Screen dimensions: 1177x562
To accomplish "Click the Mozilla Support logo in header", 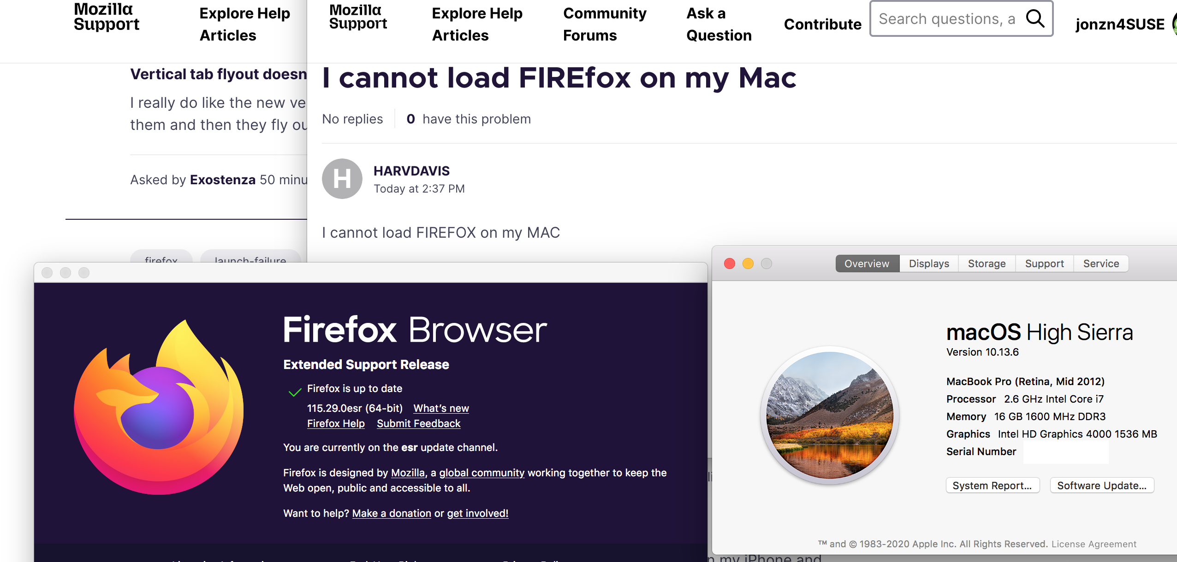I will click(358, 17).
